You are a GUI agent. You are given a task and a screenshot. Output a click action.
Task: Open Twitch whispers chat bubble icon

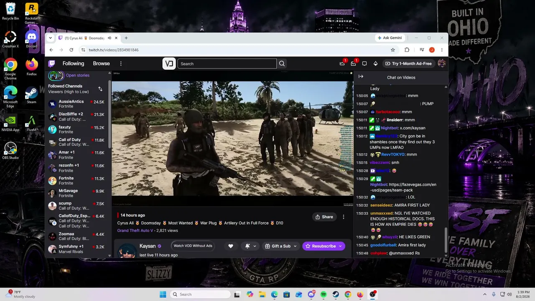click(364, 64)
